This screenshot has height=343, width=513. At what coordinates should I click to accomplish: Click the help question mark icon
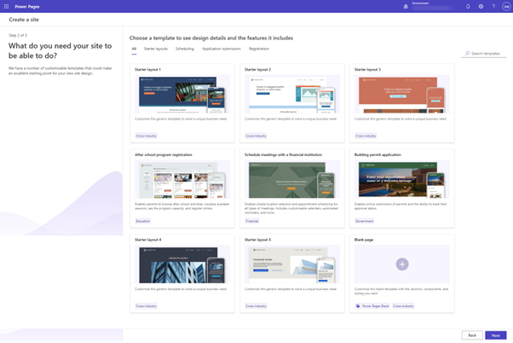[x=493, y=6]
